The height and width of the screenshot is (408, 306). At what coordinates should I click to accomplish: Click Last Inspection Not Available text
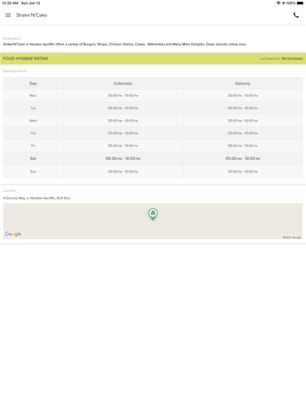(281, 59)
